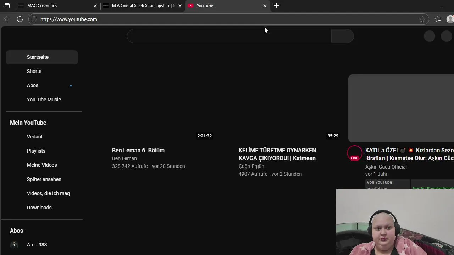The height and width of the screenshot is (255, 454).
Task: Open the Çağrı Ergün channel link
Action: coord(251,166)
